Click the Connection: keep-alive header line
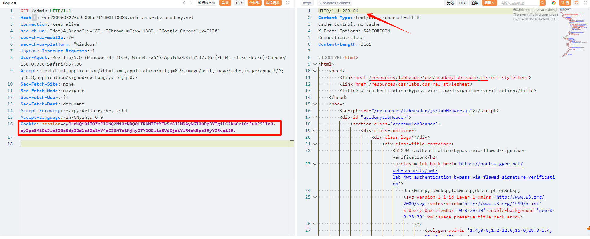 click(50, 24)
